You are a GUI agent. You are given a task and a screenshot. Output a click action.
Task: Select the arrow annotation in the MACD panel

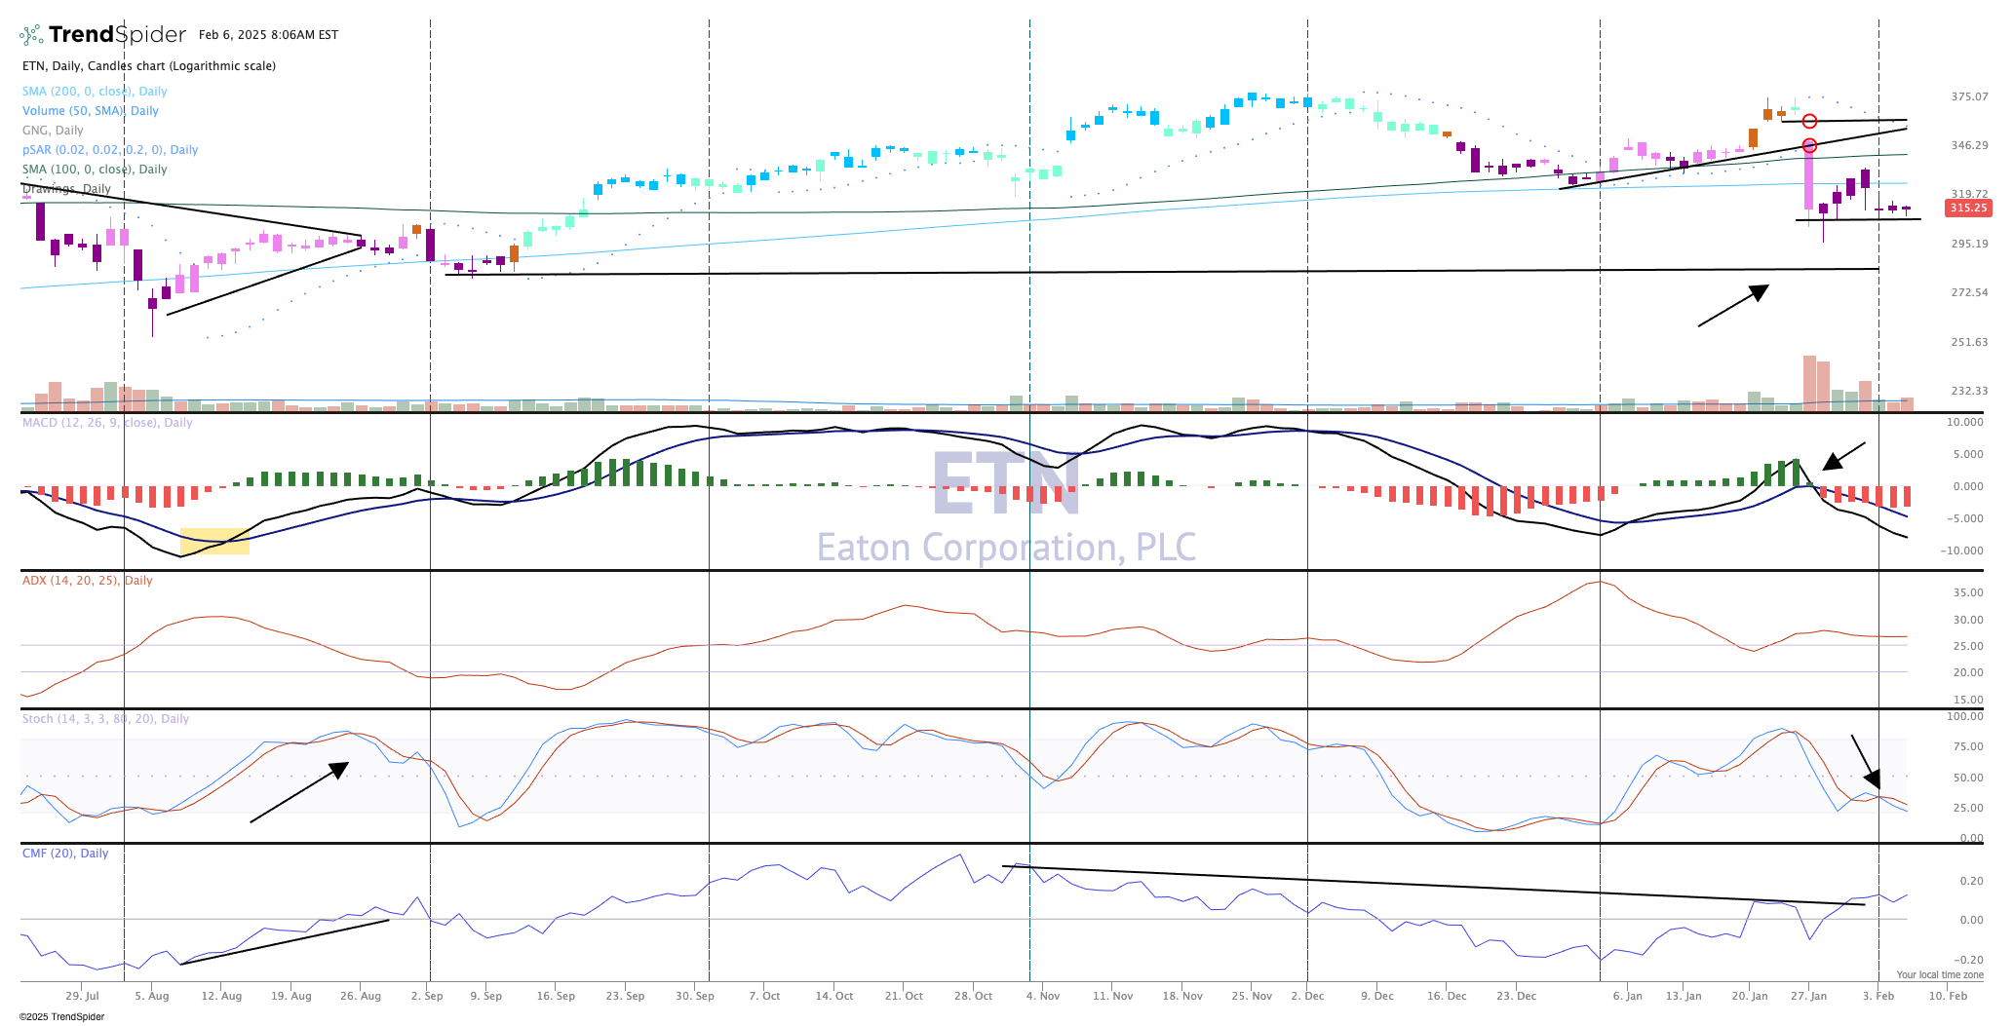coord(1843,456)
